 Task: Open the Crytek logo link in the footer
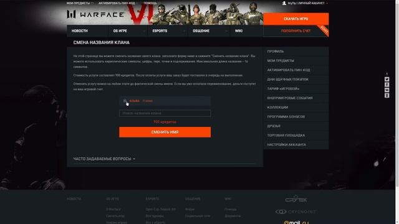(296, 199)
